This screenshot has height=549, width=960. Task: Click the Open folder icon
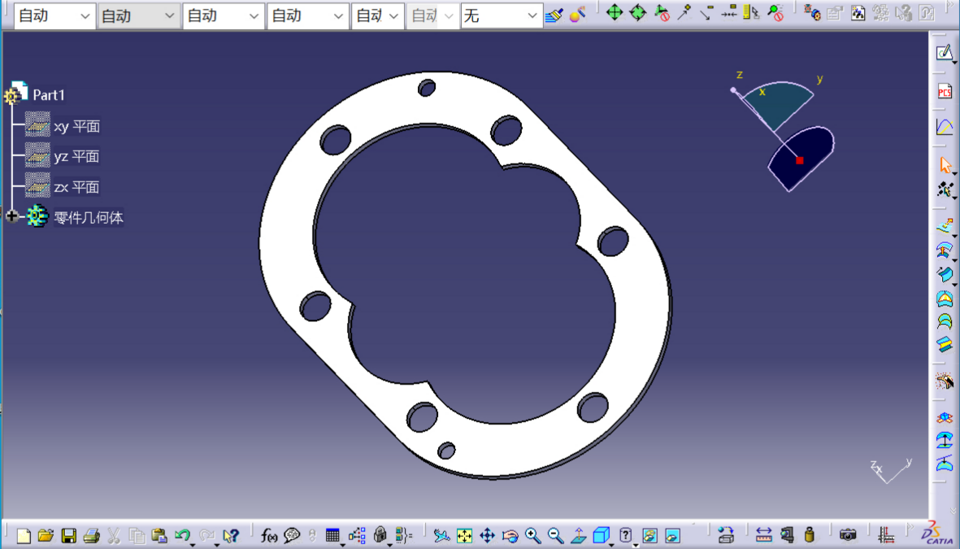46,535
